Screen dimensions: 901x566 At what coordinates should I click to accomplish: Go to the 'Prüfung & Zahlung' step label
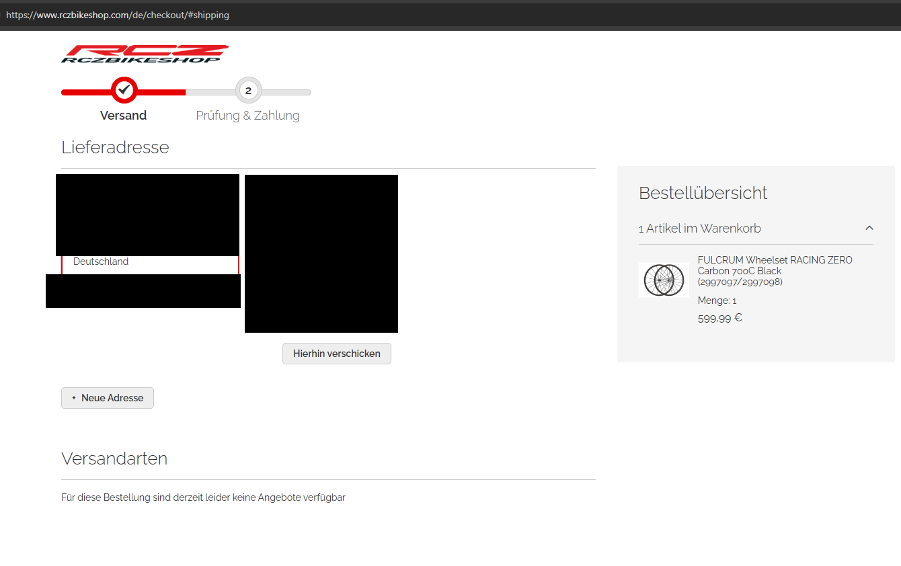coord(247,116)
